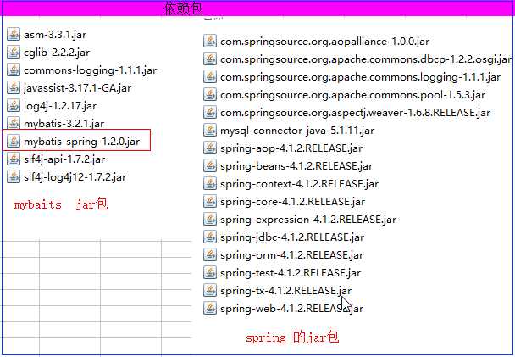Click the jar icon beside mybatis-spring-1.2.0.jar
Image resolution: width=515 pixels, height=357 pixels.
[x=14, y=142]
